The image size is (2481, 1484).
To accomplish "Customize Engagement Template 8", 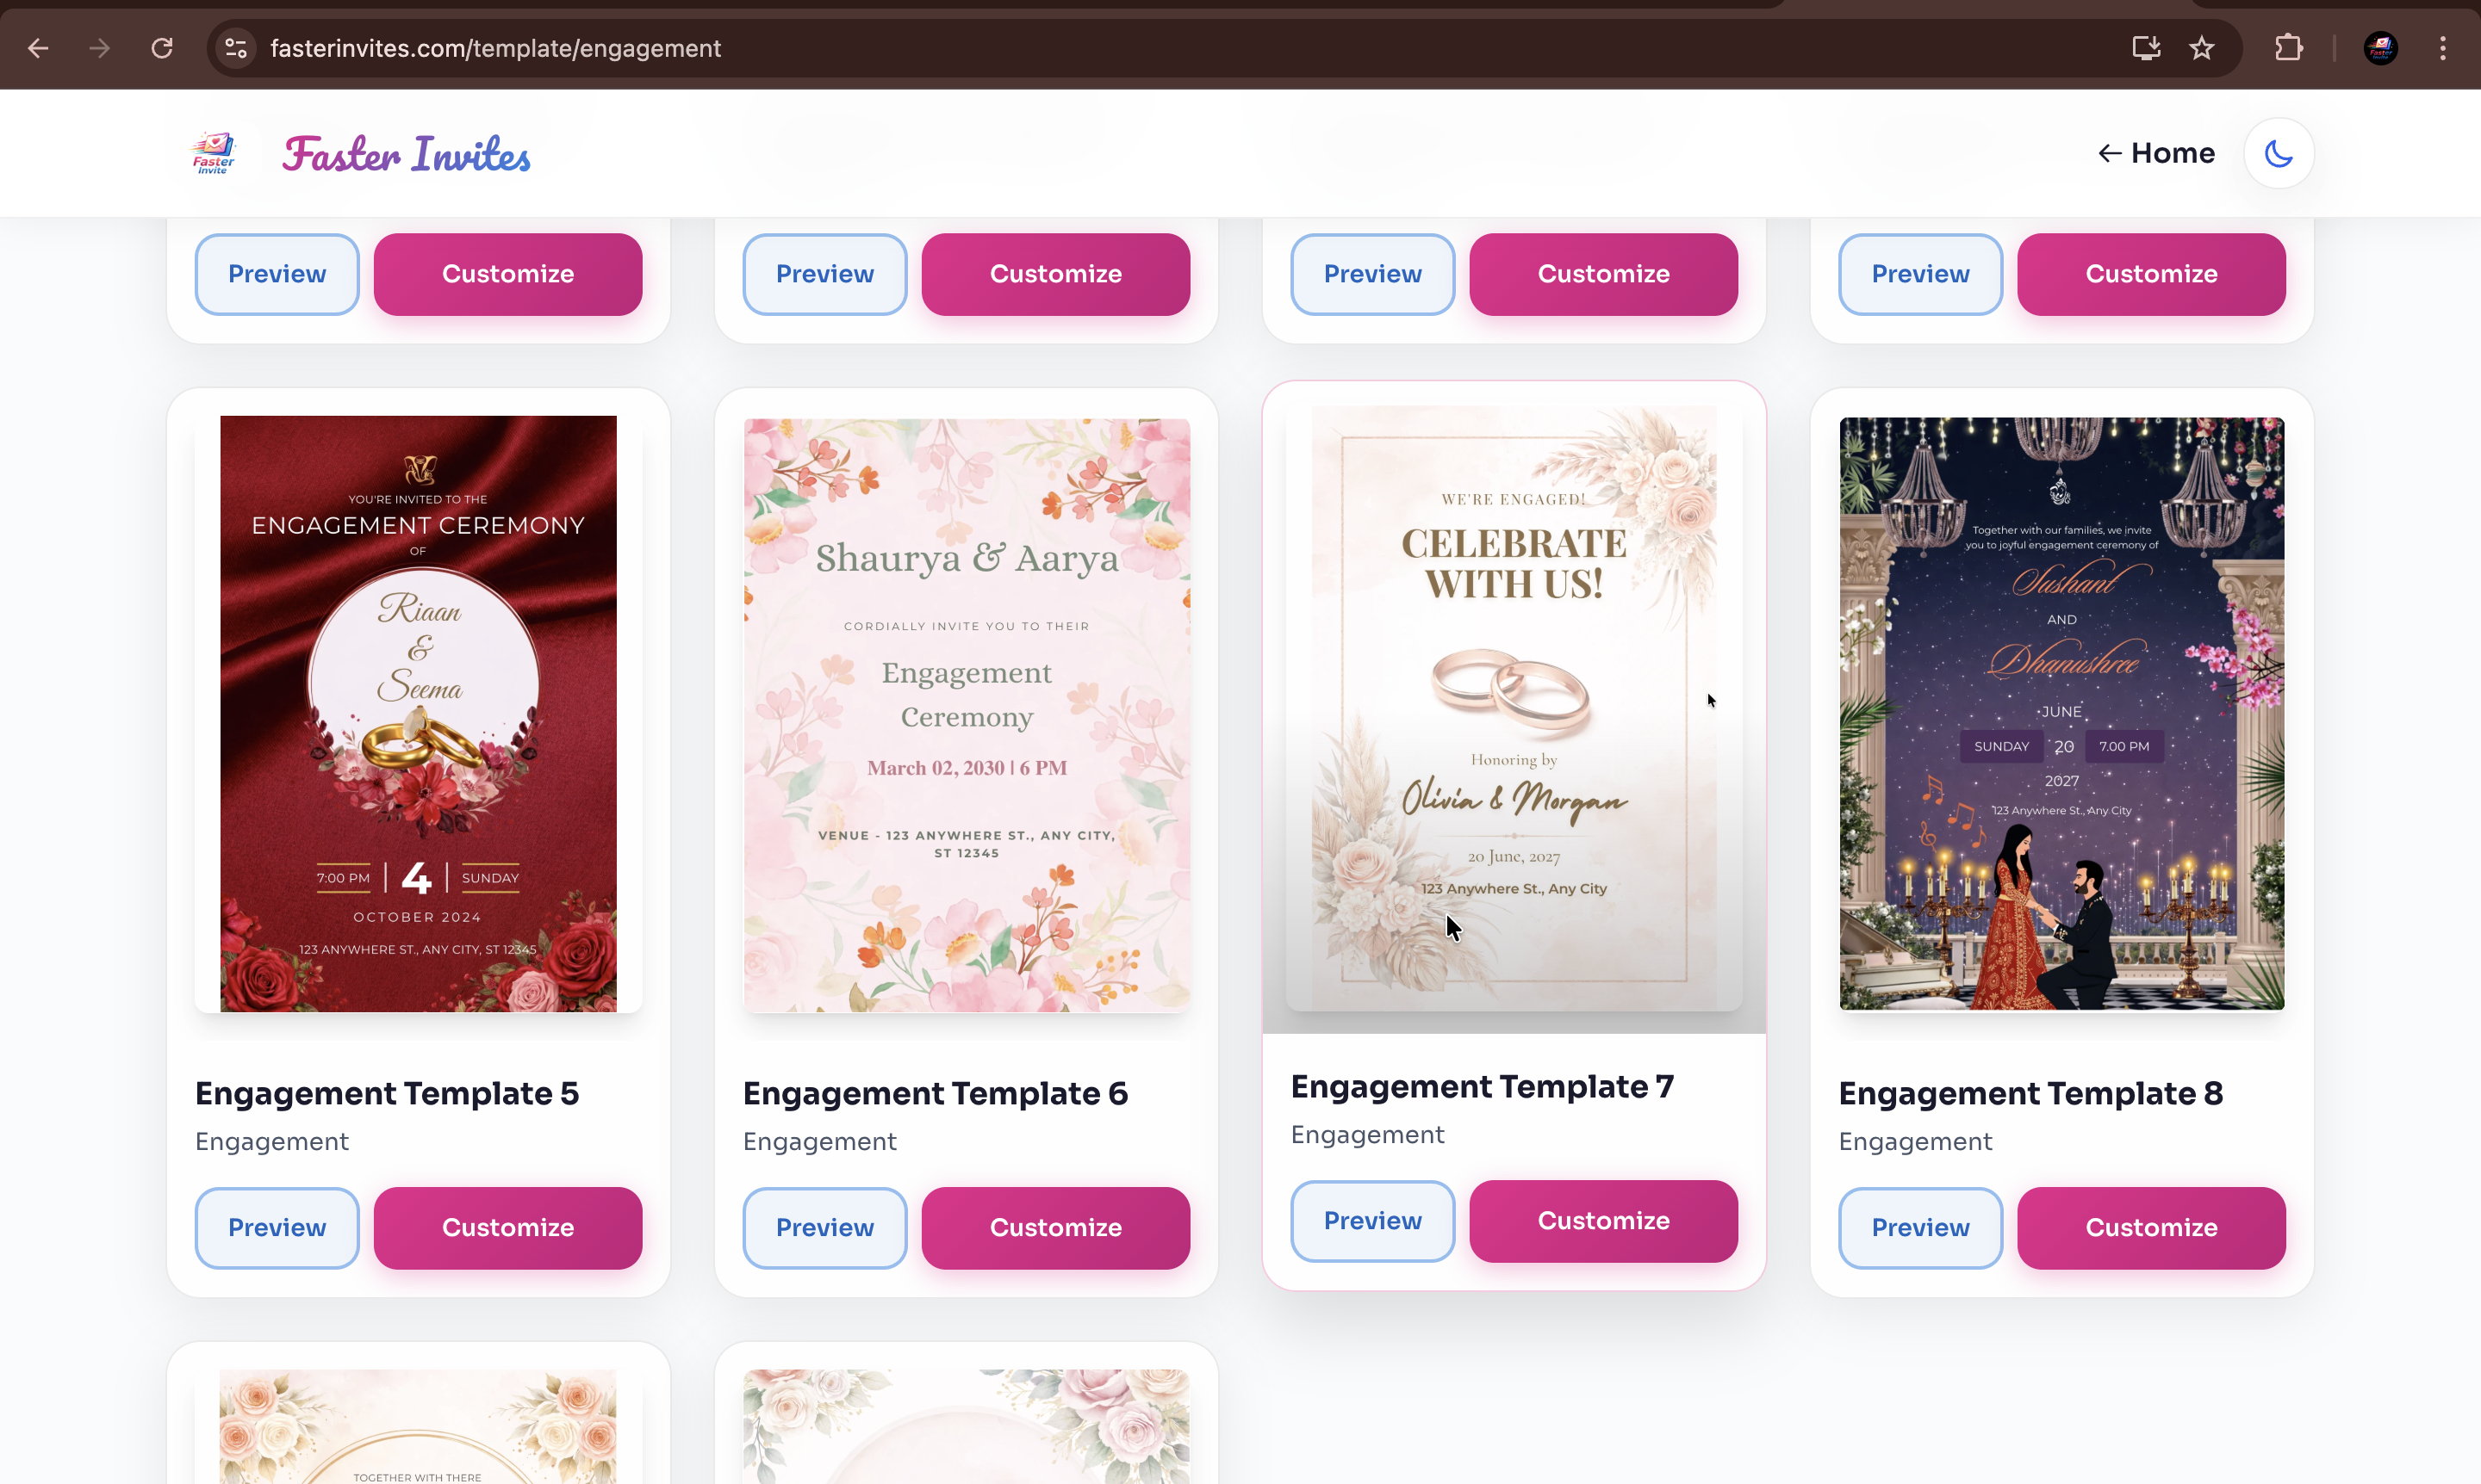I will pyautogui.click(x=2149, y=1228).
